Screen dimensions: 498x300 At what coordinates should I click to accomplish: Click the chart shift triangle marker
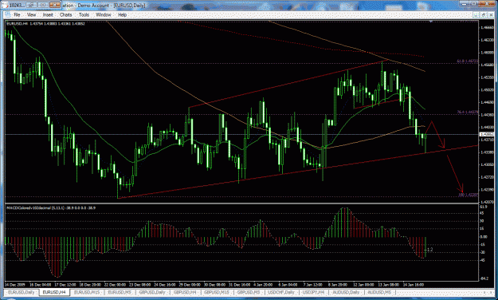[x=431, y=22]
